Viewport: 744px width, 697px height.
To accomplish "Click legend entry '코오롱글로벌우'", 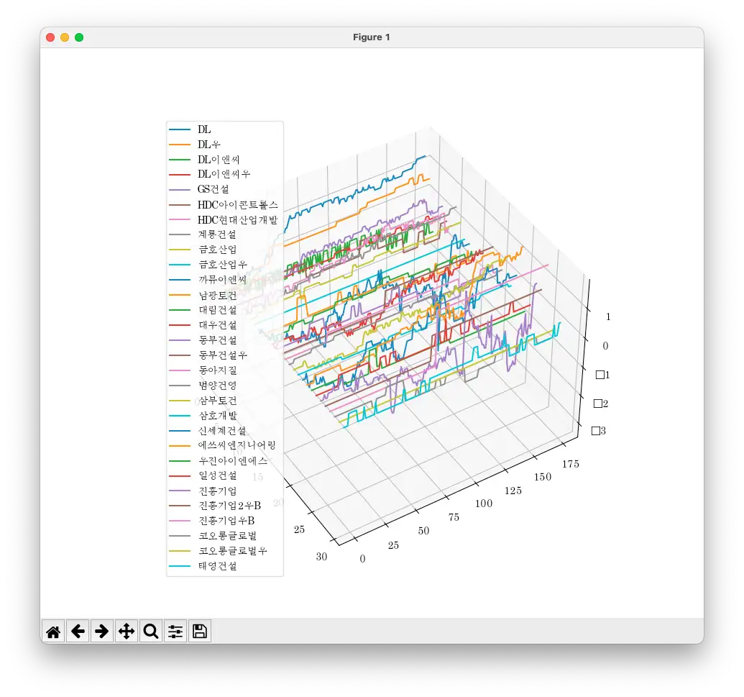I will coord(232,551).
